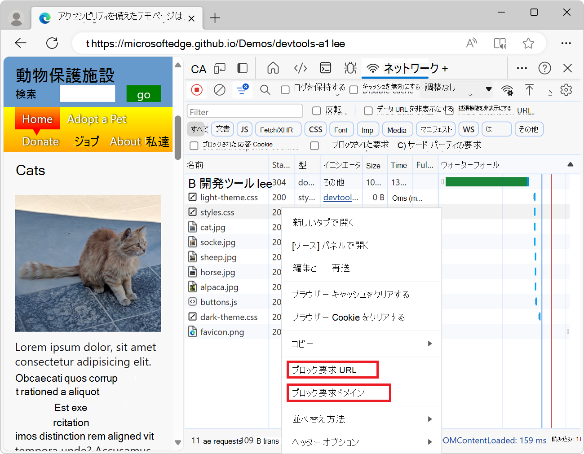Open DevTools help via question mark icon
The width and height of the screenshot is (584, 454).
[544, 68]
